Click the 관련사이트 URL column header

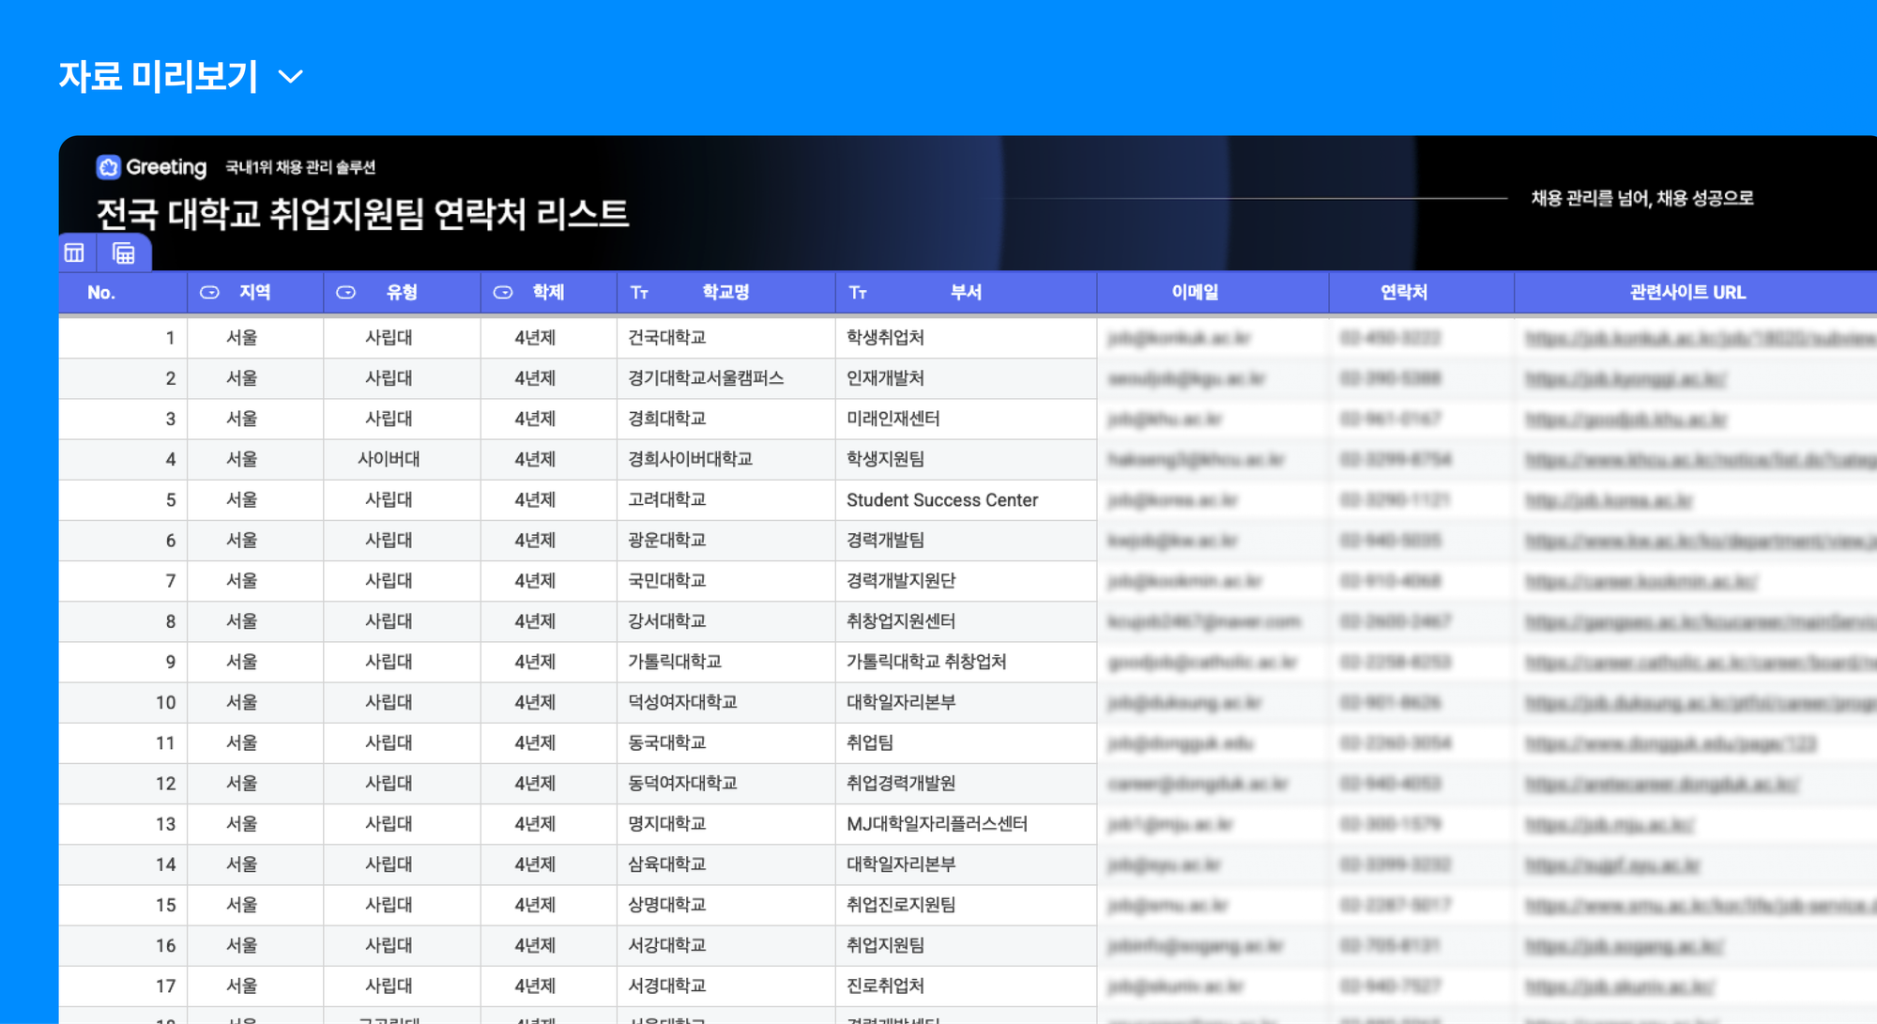(x=1687, y=293)
